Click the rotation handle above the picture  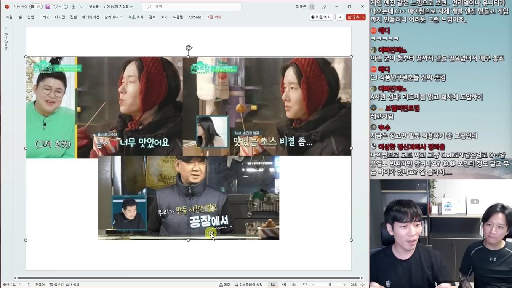coord(189,48)
